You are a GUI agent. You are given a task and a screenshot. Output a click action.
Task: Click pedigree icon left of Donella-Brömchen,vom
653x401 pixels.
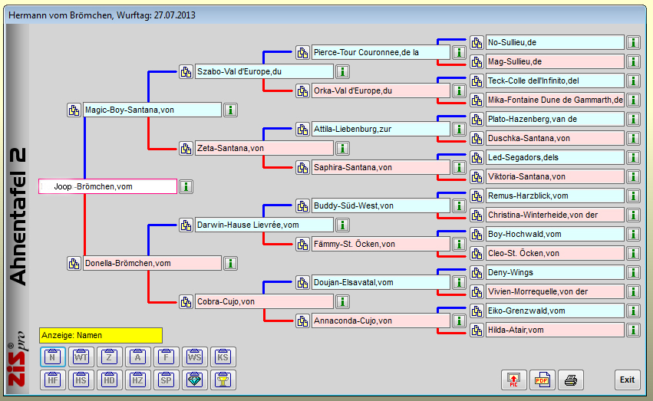74,263
